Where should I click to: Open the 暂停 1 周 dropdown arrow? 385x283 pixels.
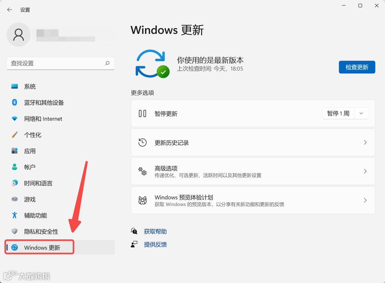tap(361, 113)
